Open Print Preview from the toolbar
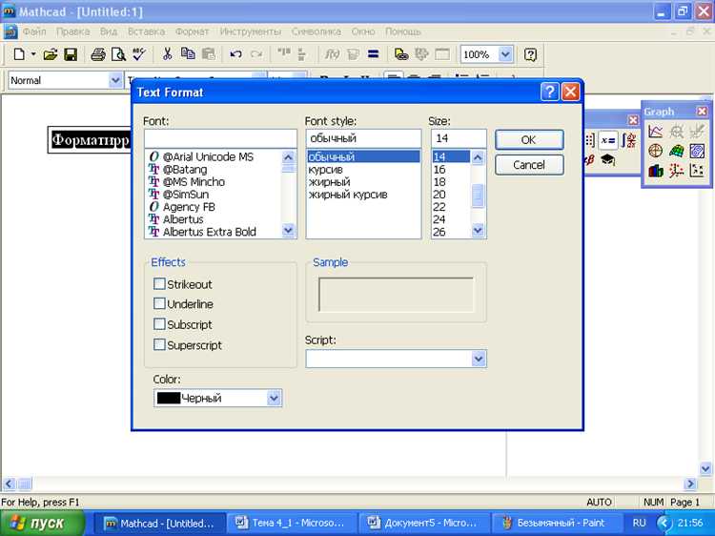715x536 pixels. pyautogui.click(x=118, y=54)
